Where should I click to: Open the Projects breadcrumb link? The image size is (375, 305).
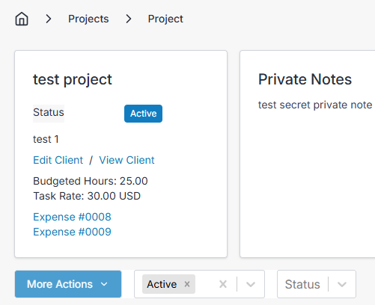(88, 19)
